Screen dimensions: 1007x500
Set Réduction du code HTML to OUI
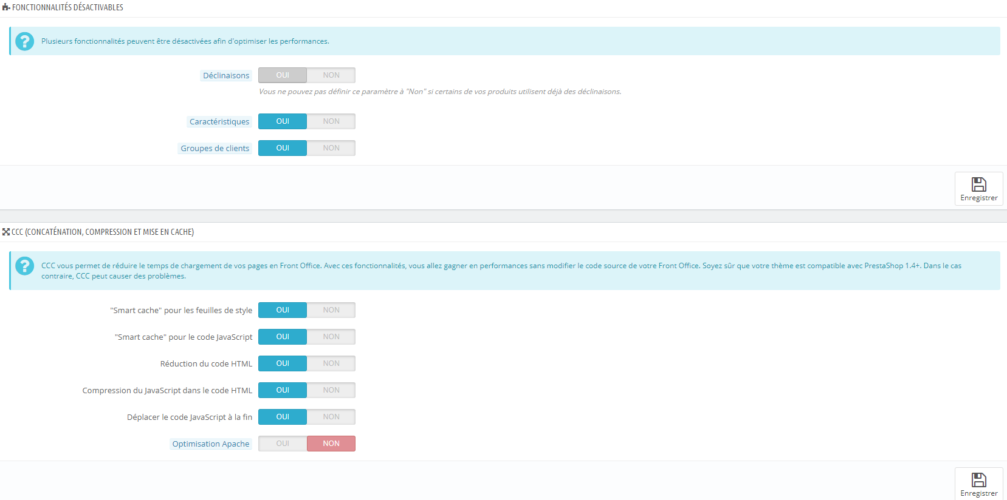(283, 363)
